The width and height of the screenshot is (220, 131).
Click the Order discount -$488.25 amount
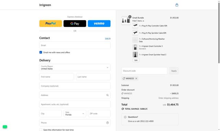(174, 94)
